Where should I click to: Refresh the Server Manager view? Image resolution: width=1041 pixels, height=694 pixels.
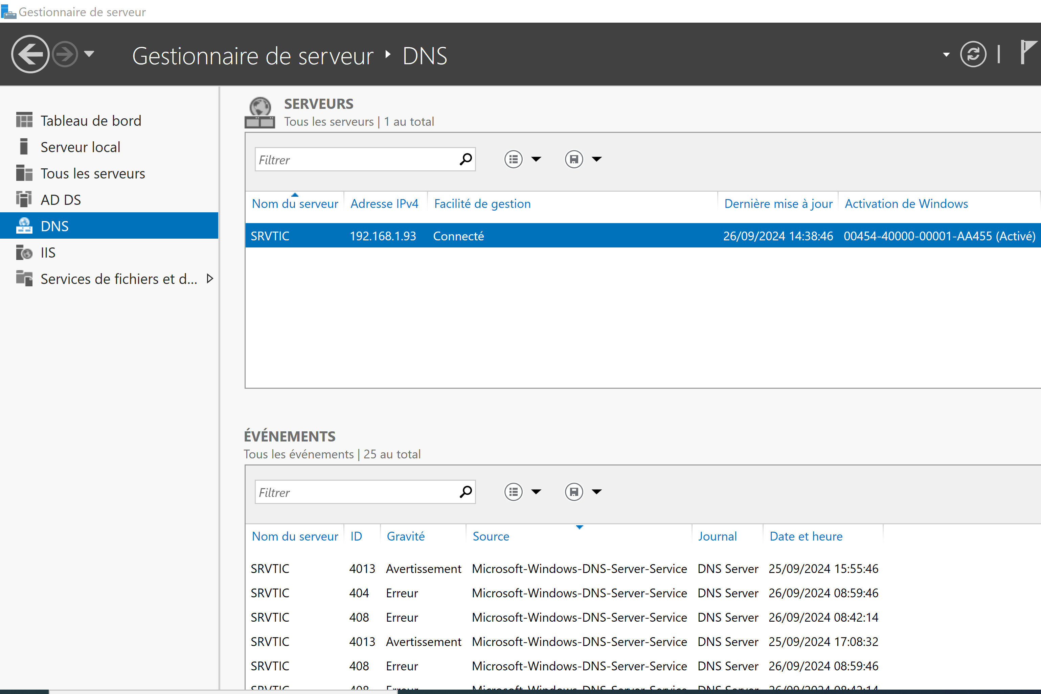973,54
